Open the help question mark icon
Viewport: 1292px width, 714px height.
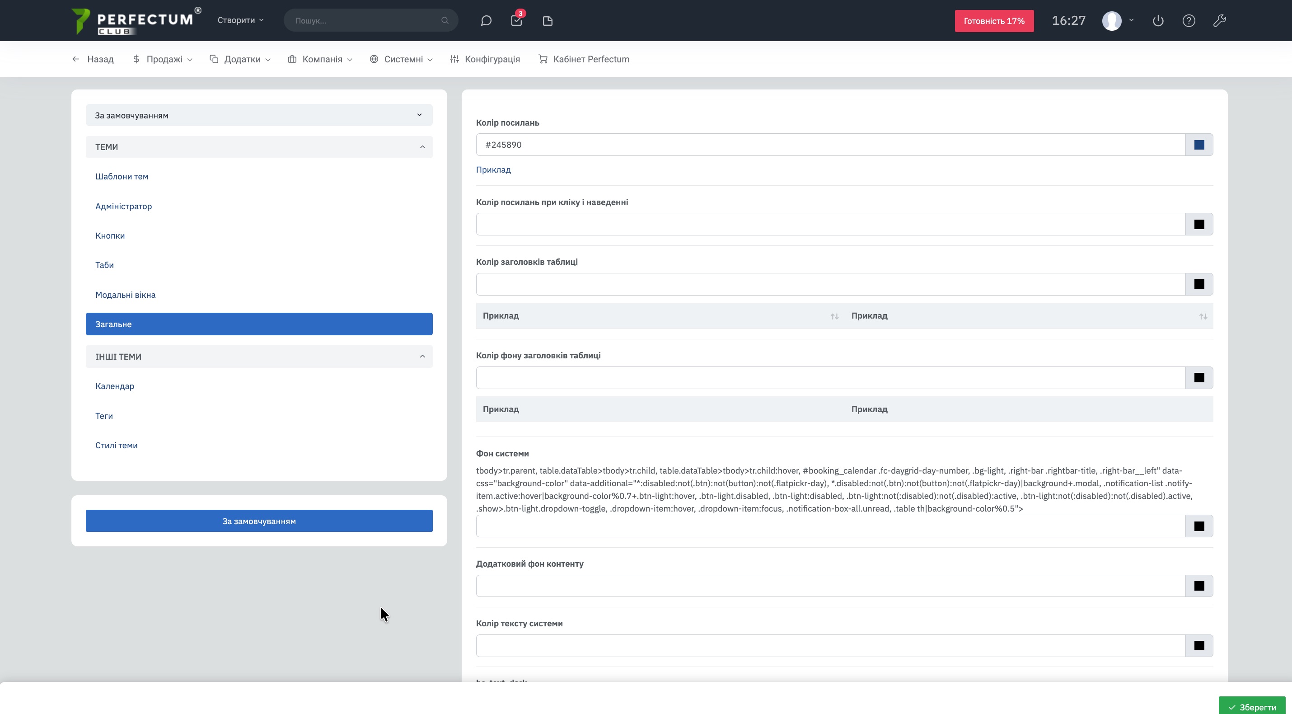coord(1189,21)
